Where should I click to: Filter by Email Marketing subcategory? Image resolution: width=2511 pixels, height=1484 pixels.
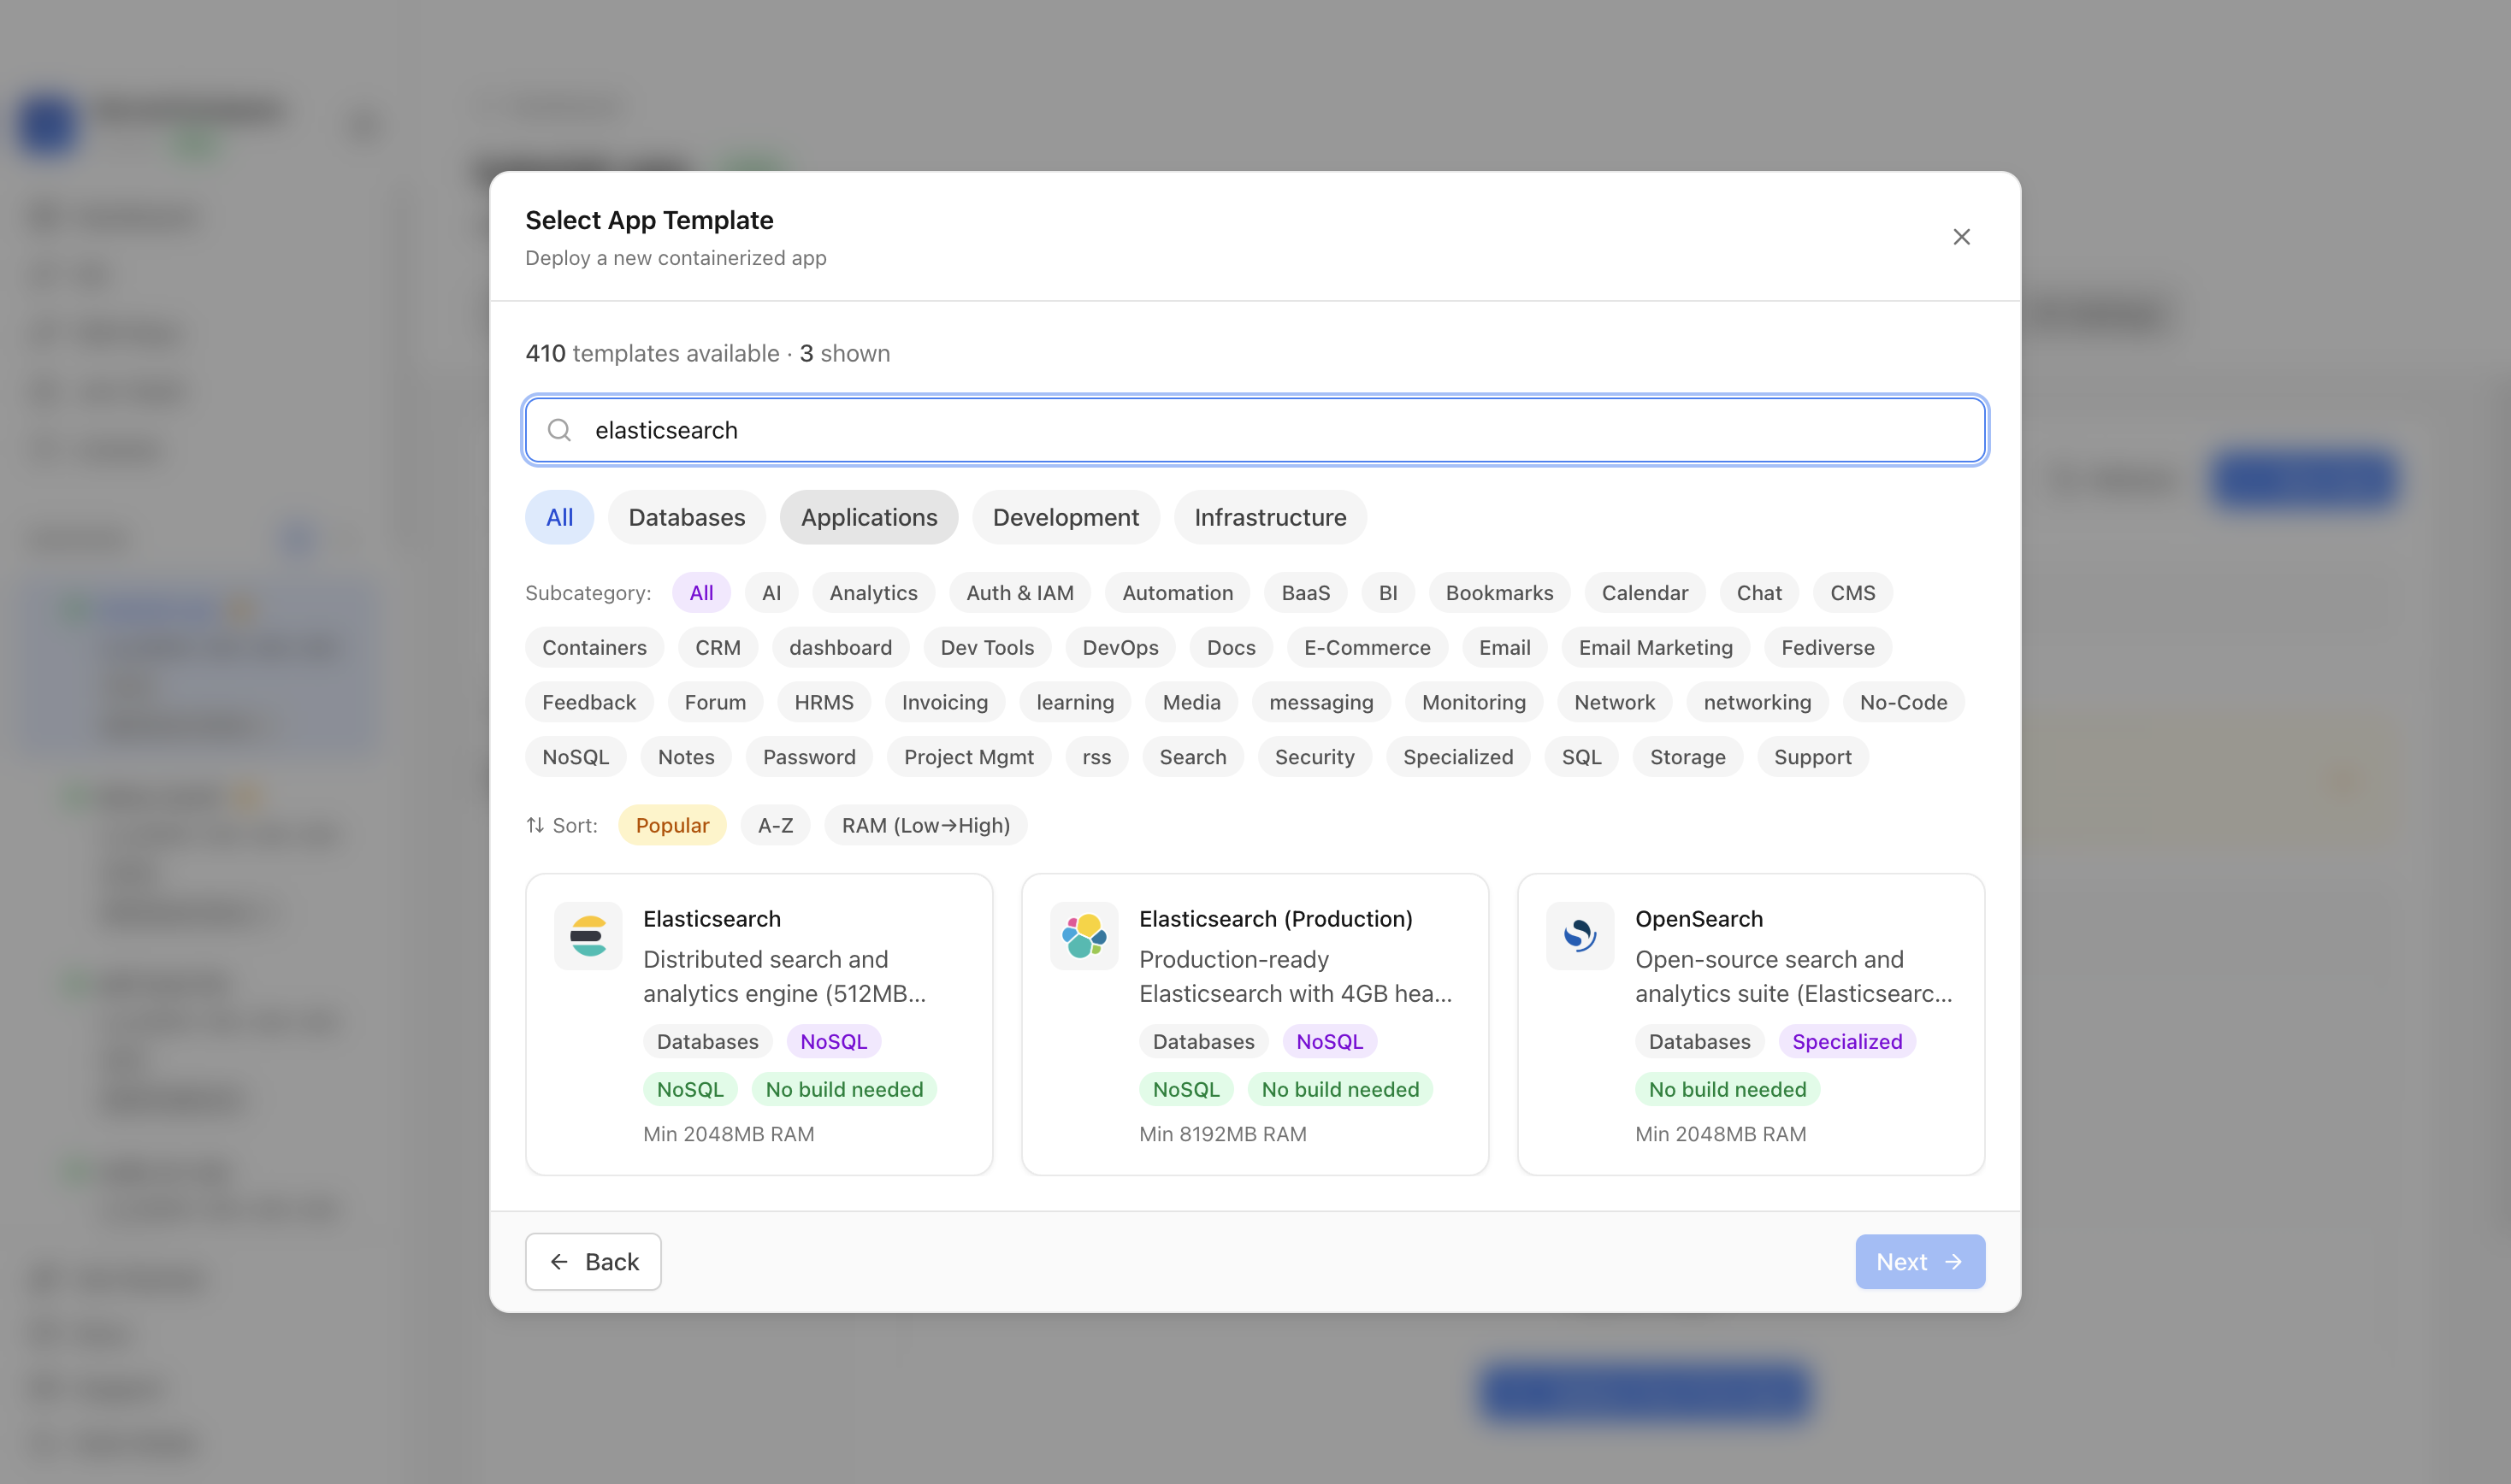tap(1655, 648)
